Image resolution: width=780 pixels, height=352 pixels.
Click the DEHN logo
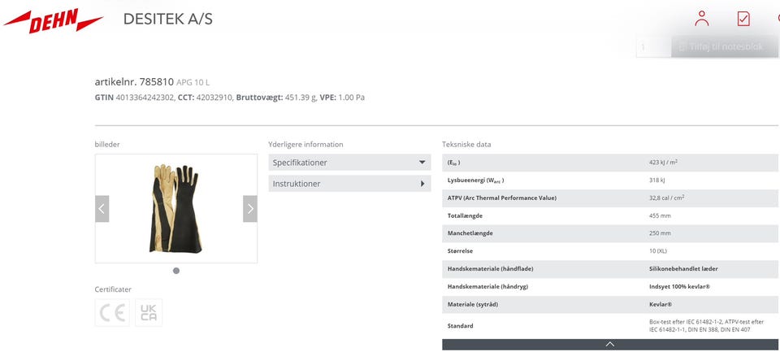pos(54,22)
